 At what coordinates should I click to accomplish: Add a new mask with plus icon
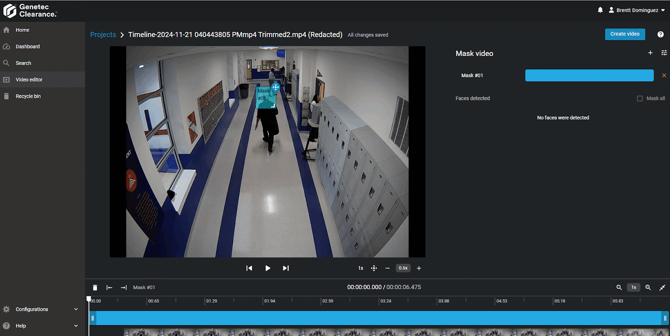coord(650,53)
